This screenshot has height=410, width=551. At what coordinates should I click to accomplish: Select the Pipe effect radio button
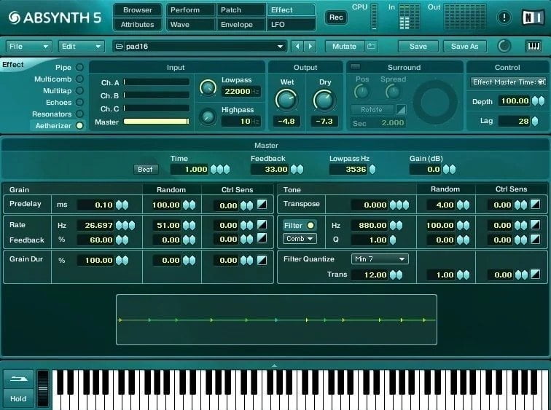coord(79,67)
